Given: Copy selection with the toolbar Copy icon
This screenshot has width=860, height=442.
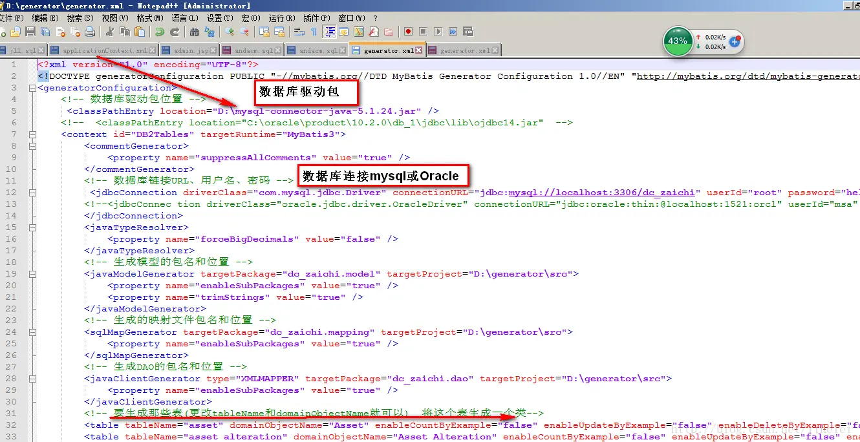Looking at the screenshot, I should click(x=125, y=31).
